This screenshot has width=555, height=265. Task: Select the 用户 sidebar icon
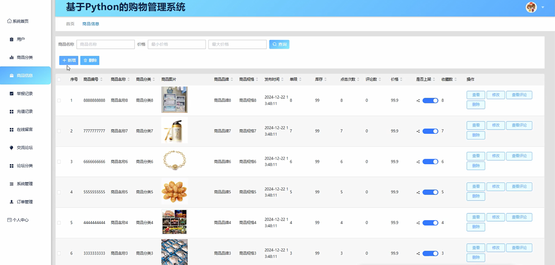(11, 39)
